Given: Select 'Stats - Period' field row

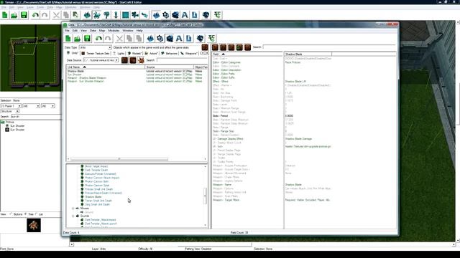Looking at the screenshot, I should pyautogui.click(x=304, y=116).
